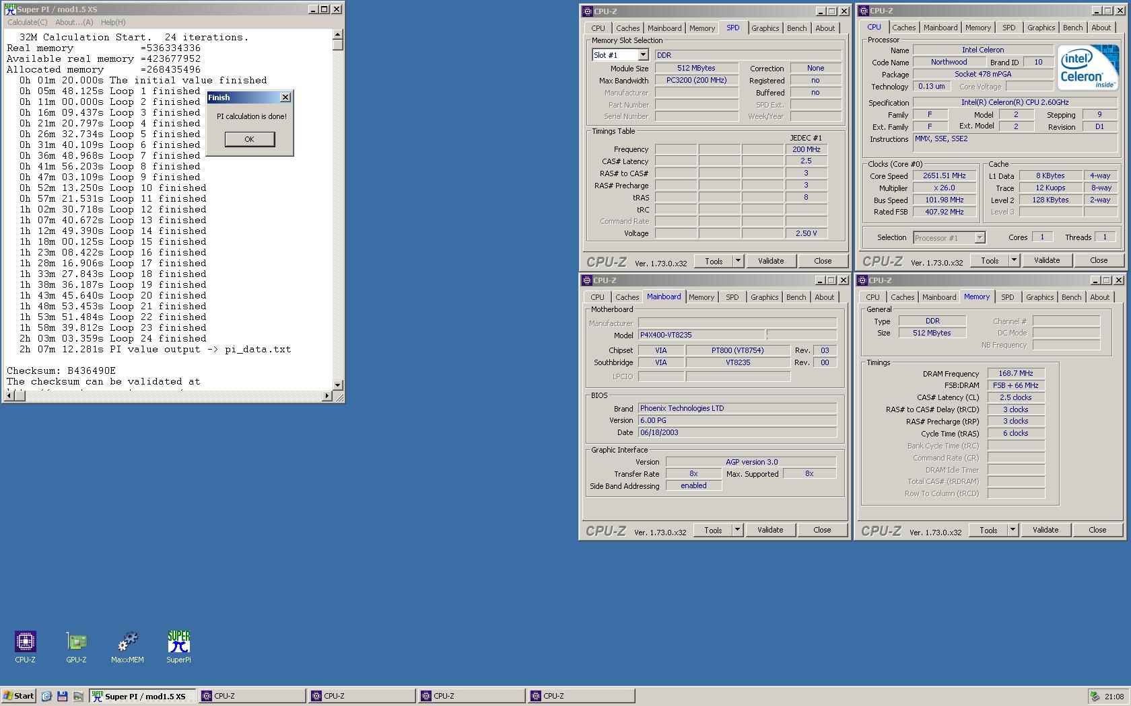Launch the SuperPi desktop shortcut
Screen dimensions: 1131x706
coord(178,641)
